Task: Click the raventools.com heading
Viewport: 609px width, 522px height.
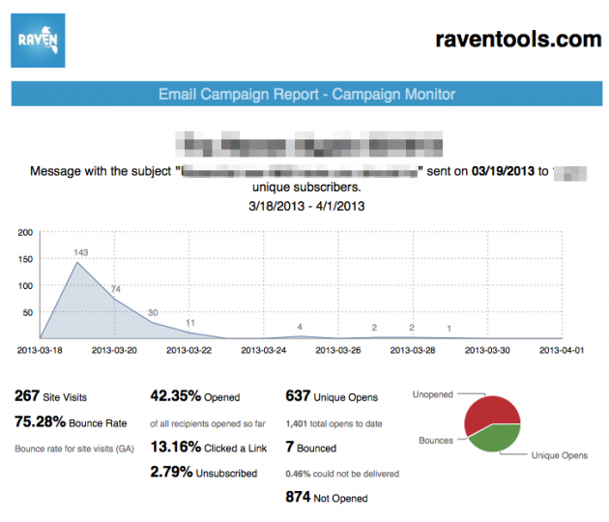Action: [x=518, y=40]
